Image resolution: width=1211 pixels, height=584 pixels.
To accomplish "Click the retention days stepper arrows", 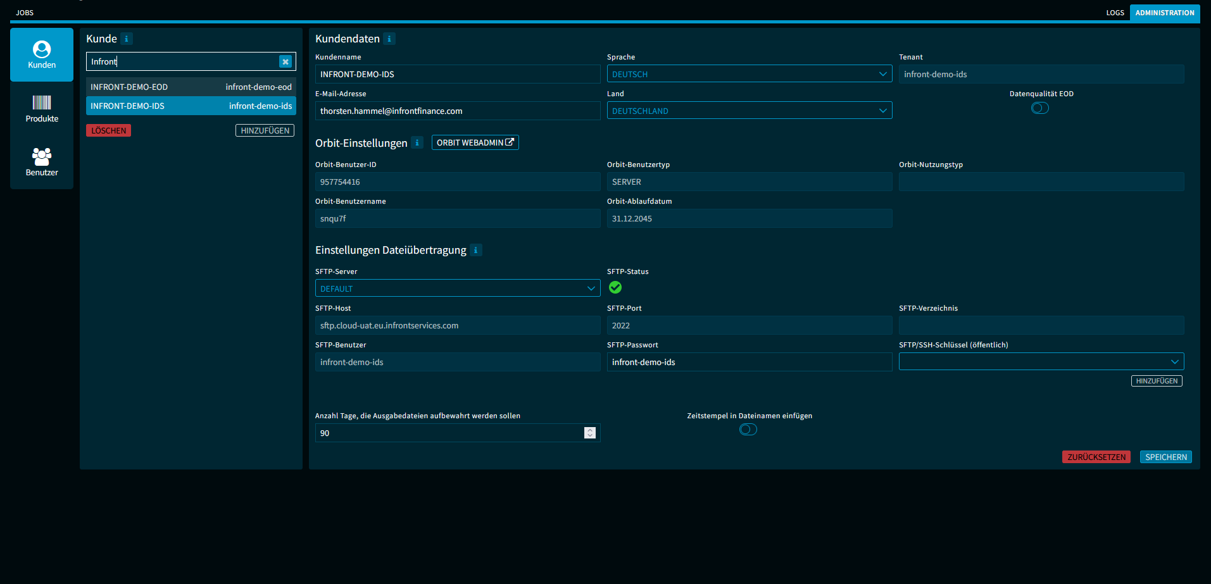I will [590, 433].
